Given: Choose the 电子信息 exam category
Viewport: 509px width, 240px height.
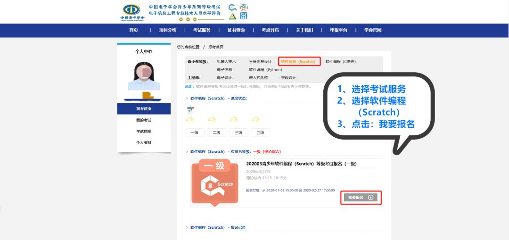Looking at the screenshot, I should pos(224,69).
